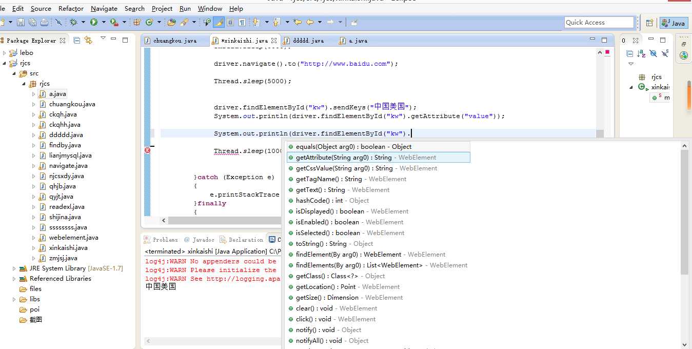Open the Problems view tab
This screenshot has height=349, width=692.
161,240
